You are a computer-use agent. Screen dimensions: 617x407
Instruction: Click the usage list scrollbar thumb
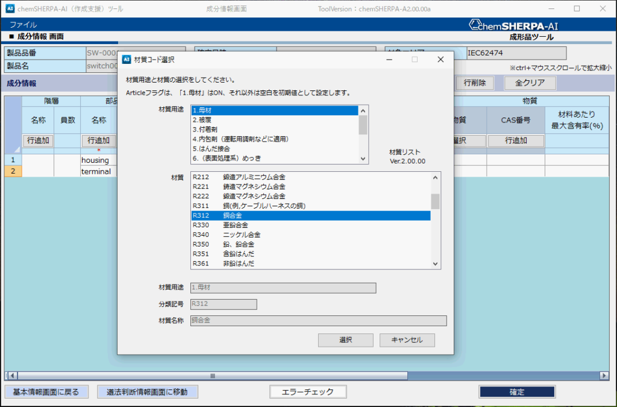pyautogui.click(x=363, y=125)
